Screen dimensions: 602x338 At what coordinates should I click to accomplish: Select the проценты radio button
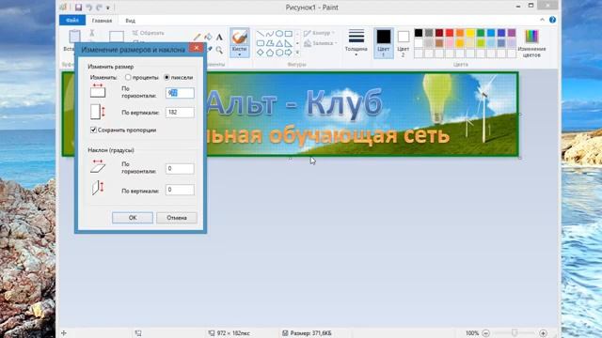(128, 77)
